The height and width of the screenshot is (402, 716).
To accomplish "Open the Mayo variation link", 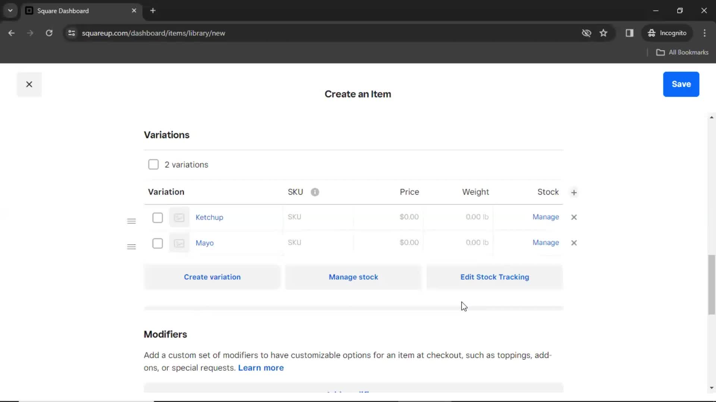I will pyautogui.click(x=204, y=243).
